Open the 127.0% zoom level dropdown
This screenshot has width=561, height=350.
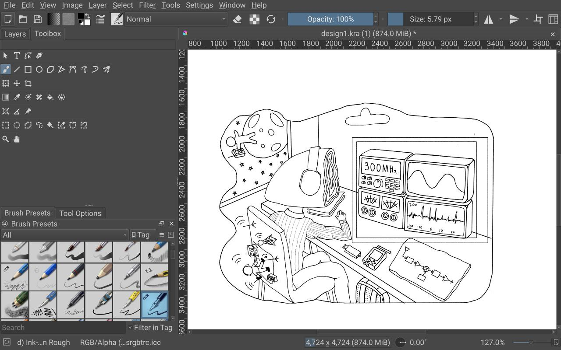493,343
